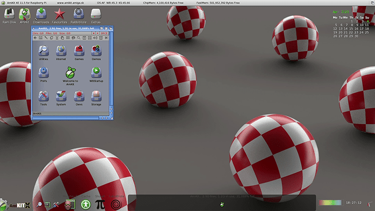Toggle the SRCE button in window status bar
Screen dimensions: 375x211
click(x=104, y=33)
